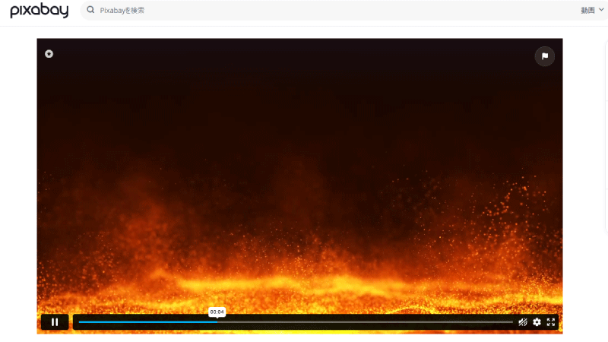The height and width of the screenshot is (342, 608).
Task: Open the video player settings gear
Action: (x=537, y=321)
